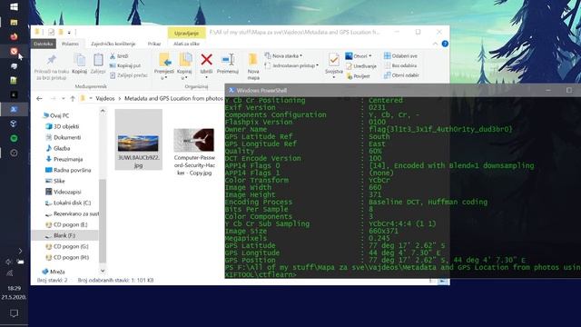Click Vajdeos in the address breadcrumb
This screenshot has width=581, height=327.
coord(105,98)
